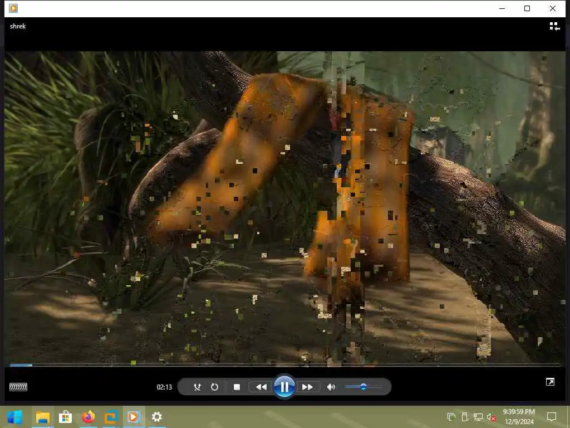Close the media player window
570x428 pixels.
pos(553,8)
